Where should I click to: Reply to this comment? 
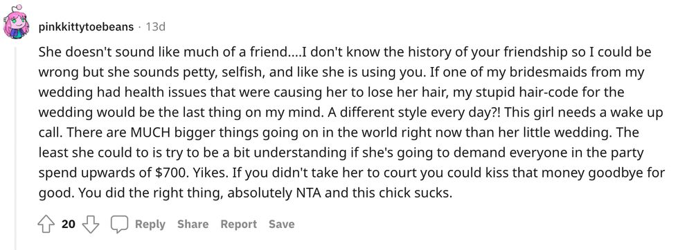click(x=150, y=224)
